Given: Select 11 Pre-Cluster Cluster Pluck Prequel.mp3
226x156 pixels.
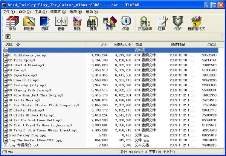Looking at the screenshot, I should coord(44,105).
